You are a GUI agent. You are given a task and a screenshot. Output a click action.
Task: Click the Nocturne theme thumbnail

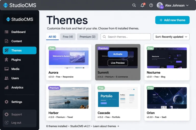coord(167,58)
